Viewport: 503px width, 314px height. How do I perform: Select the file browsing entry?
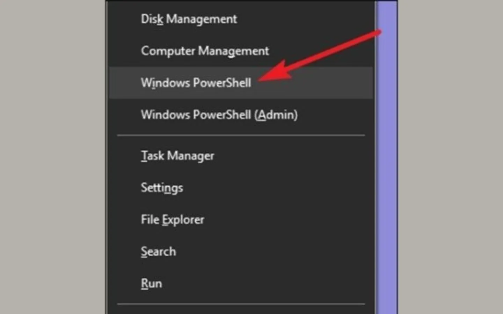pyautogui.click(x=172, y=219)
